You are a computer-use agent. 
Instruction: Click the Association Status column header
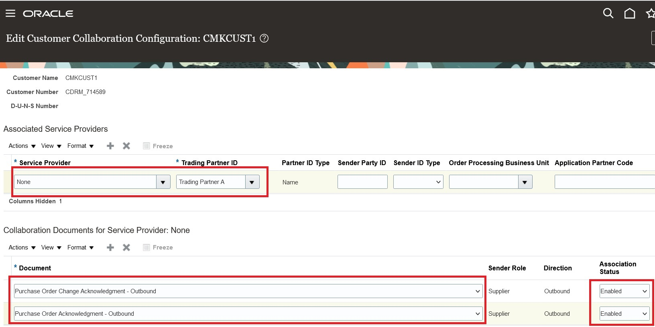(x=618, y=268)
